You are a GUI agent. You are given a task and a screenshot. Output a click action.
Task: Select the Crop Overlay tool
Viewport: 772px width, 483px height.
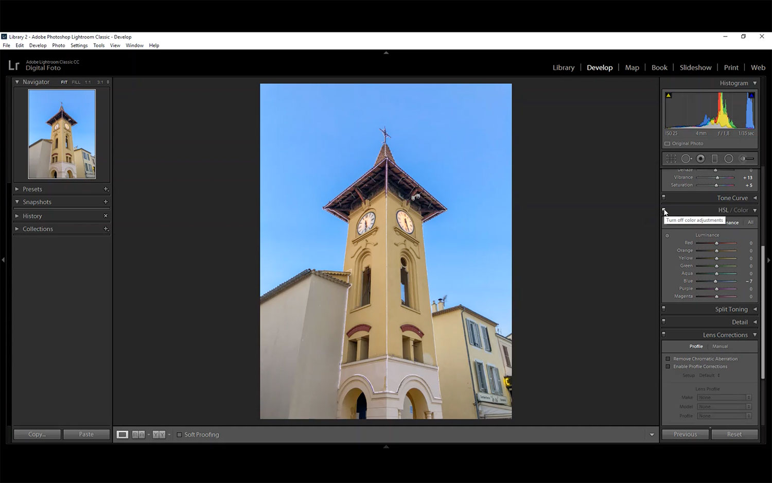[671, 159]
